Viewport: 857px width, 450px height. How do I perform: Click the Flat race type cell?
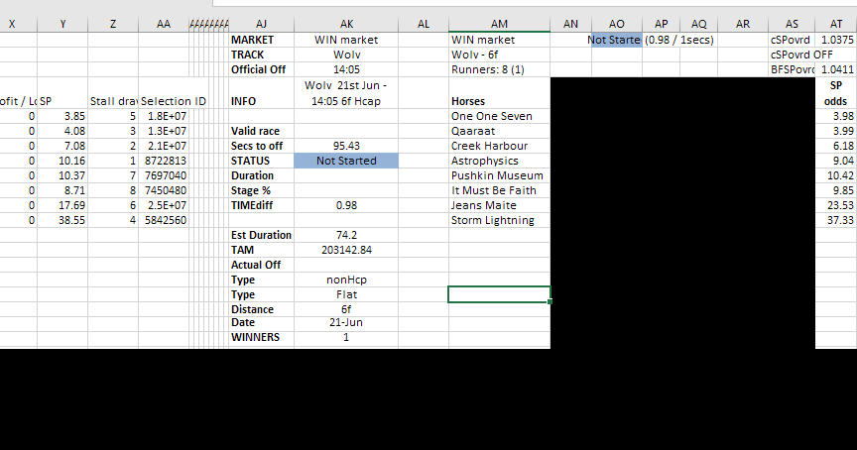tap(346, 294)
